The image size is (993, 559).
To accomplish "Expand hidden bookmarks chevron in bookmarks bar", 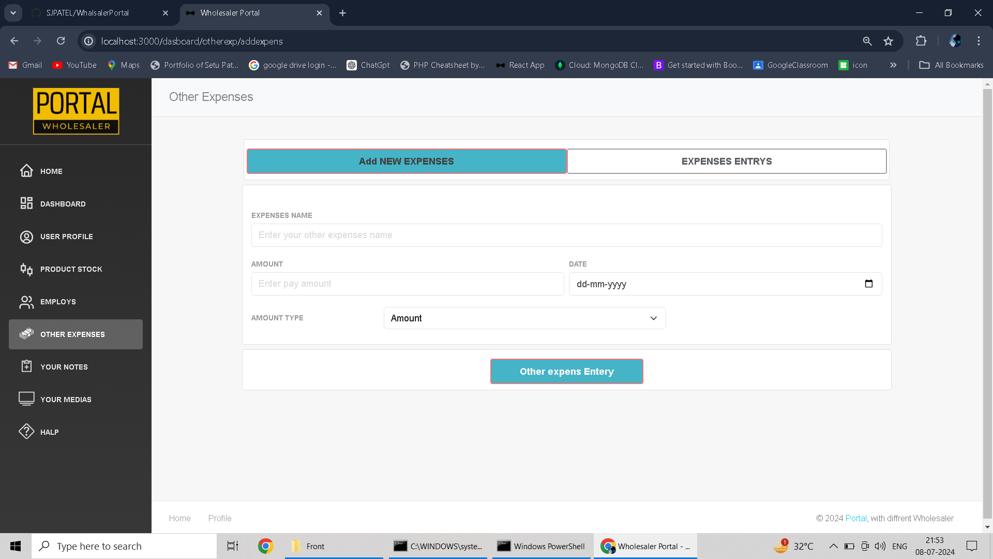I will [893, 65].
